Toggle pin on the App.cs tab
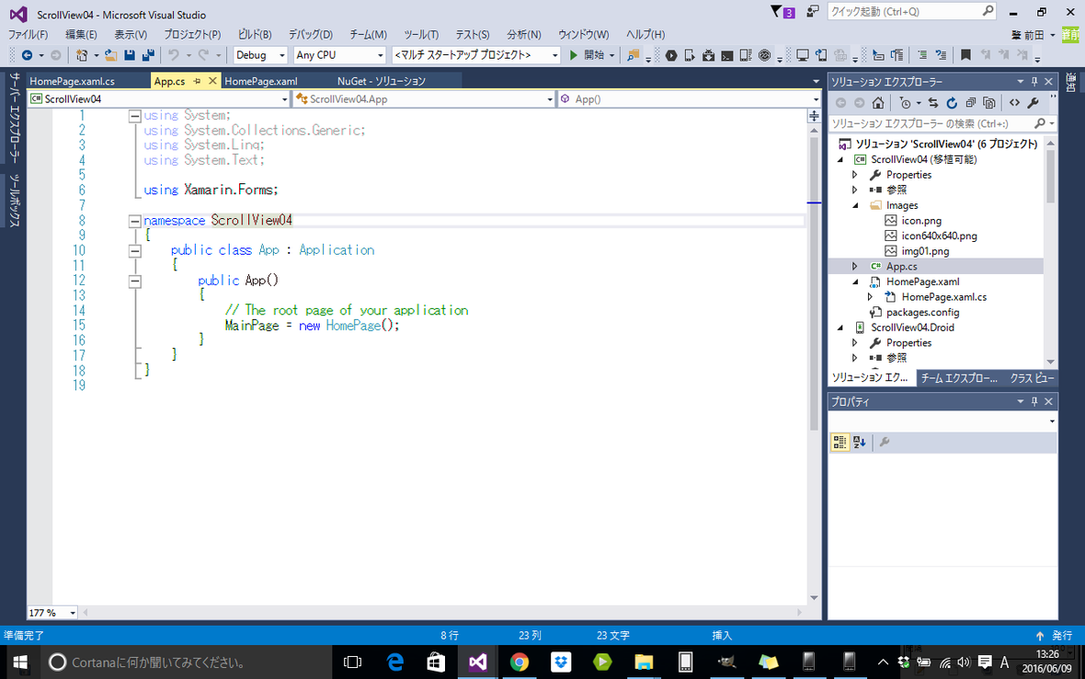The width and height of the screenshot is (1085, 679). (x=197, y=81)
